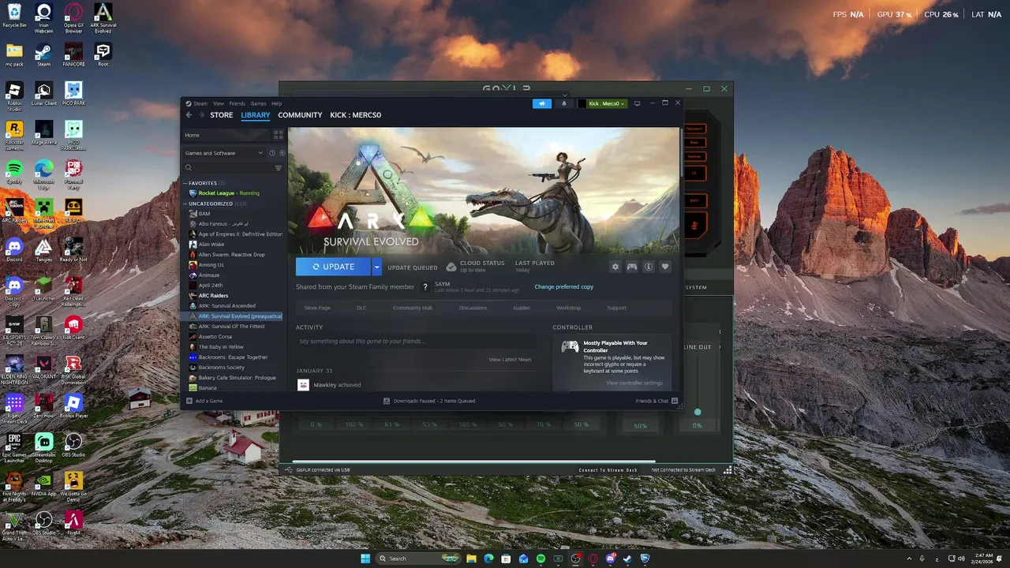Screen dimensions: 1010x568
Task: Toggle recent activity clock filter
Action: (x=272, y=153)
